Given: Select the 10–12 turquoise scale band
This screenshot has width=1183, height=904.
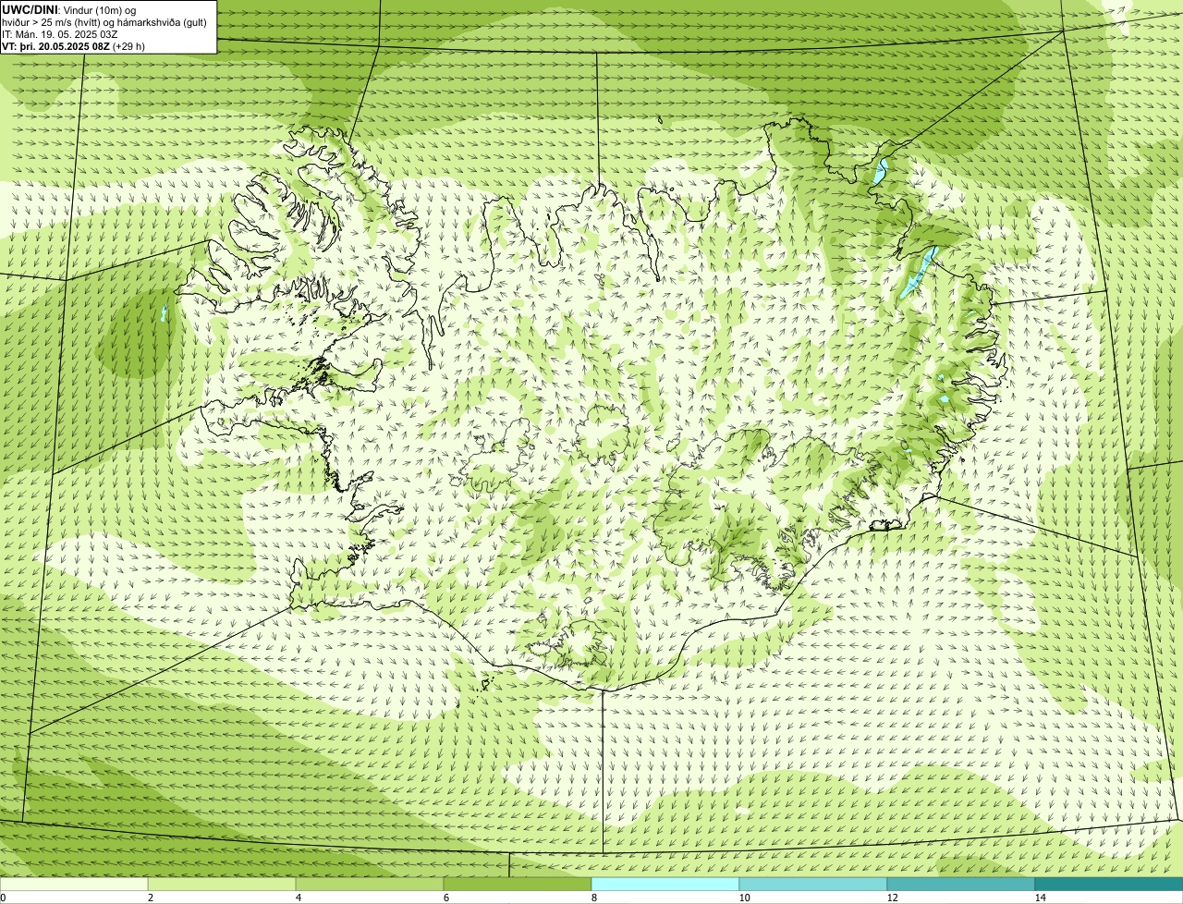Looking at the screenshot, I should (813, 884).
